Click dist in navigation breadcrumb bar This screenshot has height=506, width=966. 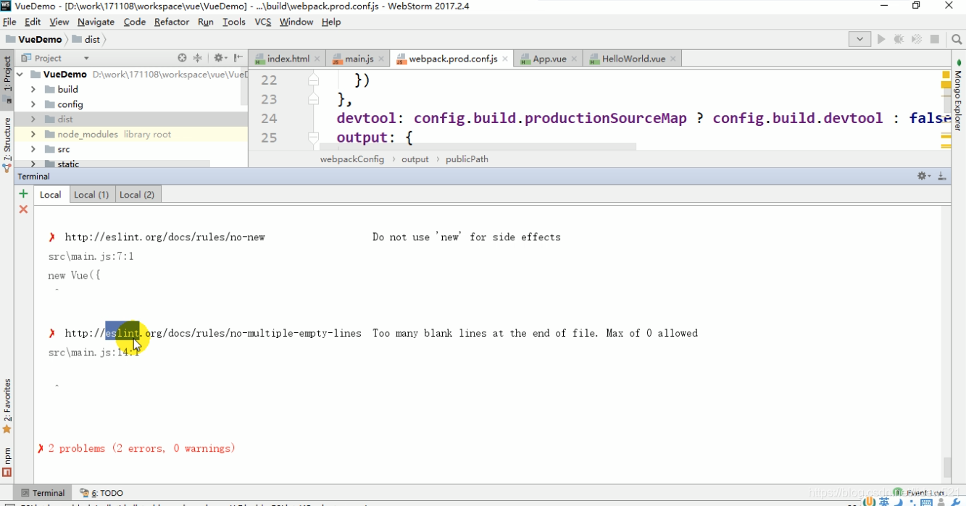click(86, 39)
